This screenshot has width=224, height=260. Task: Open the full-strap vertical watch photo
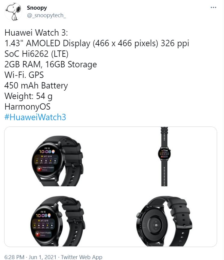(164, 156)
